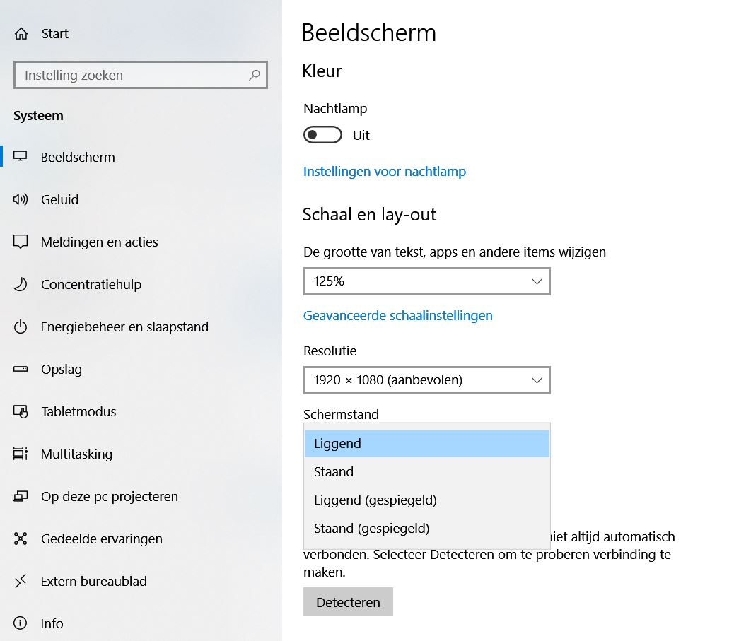
Task: Pick Staand (gespiegeld) orientation
Action: pyautogui.click(x=372, y=529)
